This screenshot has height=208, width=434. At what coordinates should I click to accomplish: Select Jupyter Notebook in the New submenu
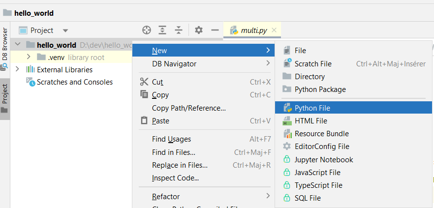click(x=323, y=160)
